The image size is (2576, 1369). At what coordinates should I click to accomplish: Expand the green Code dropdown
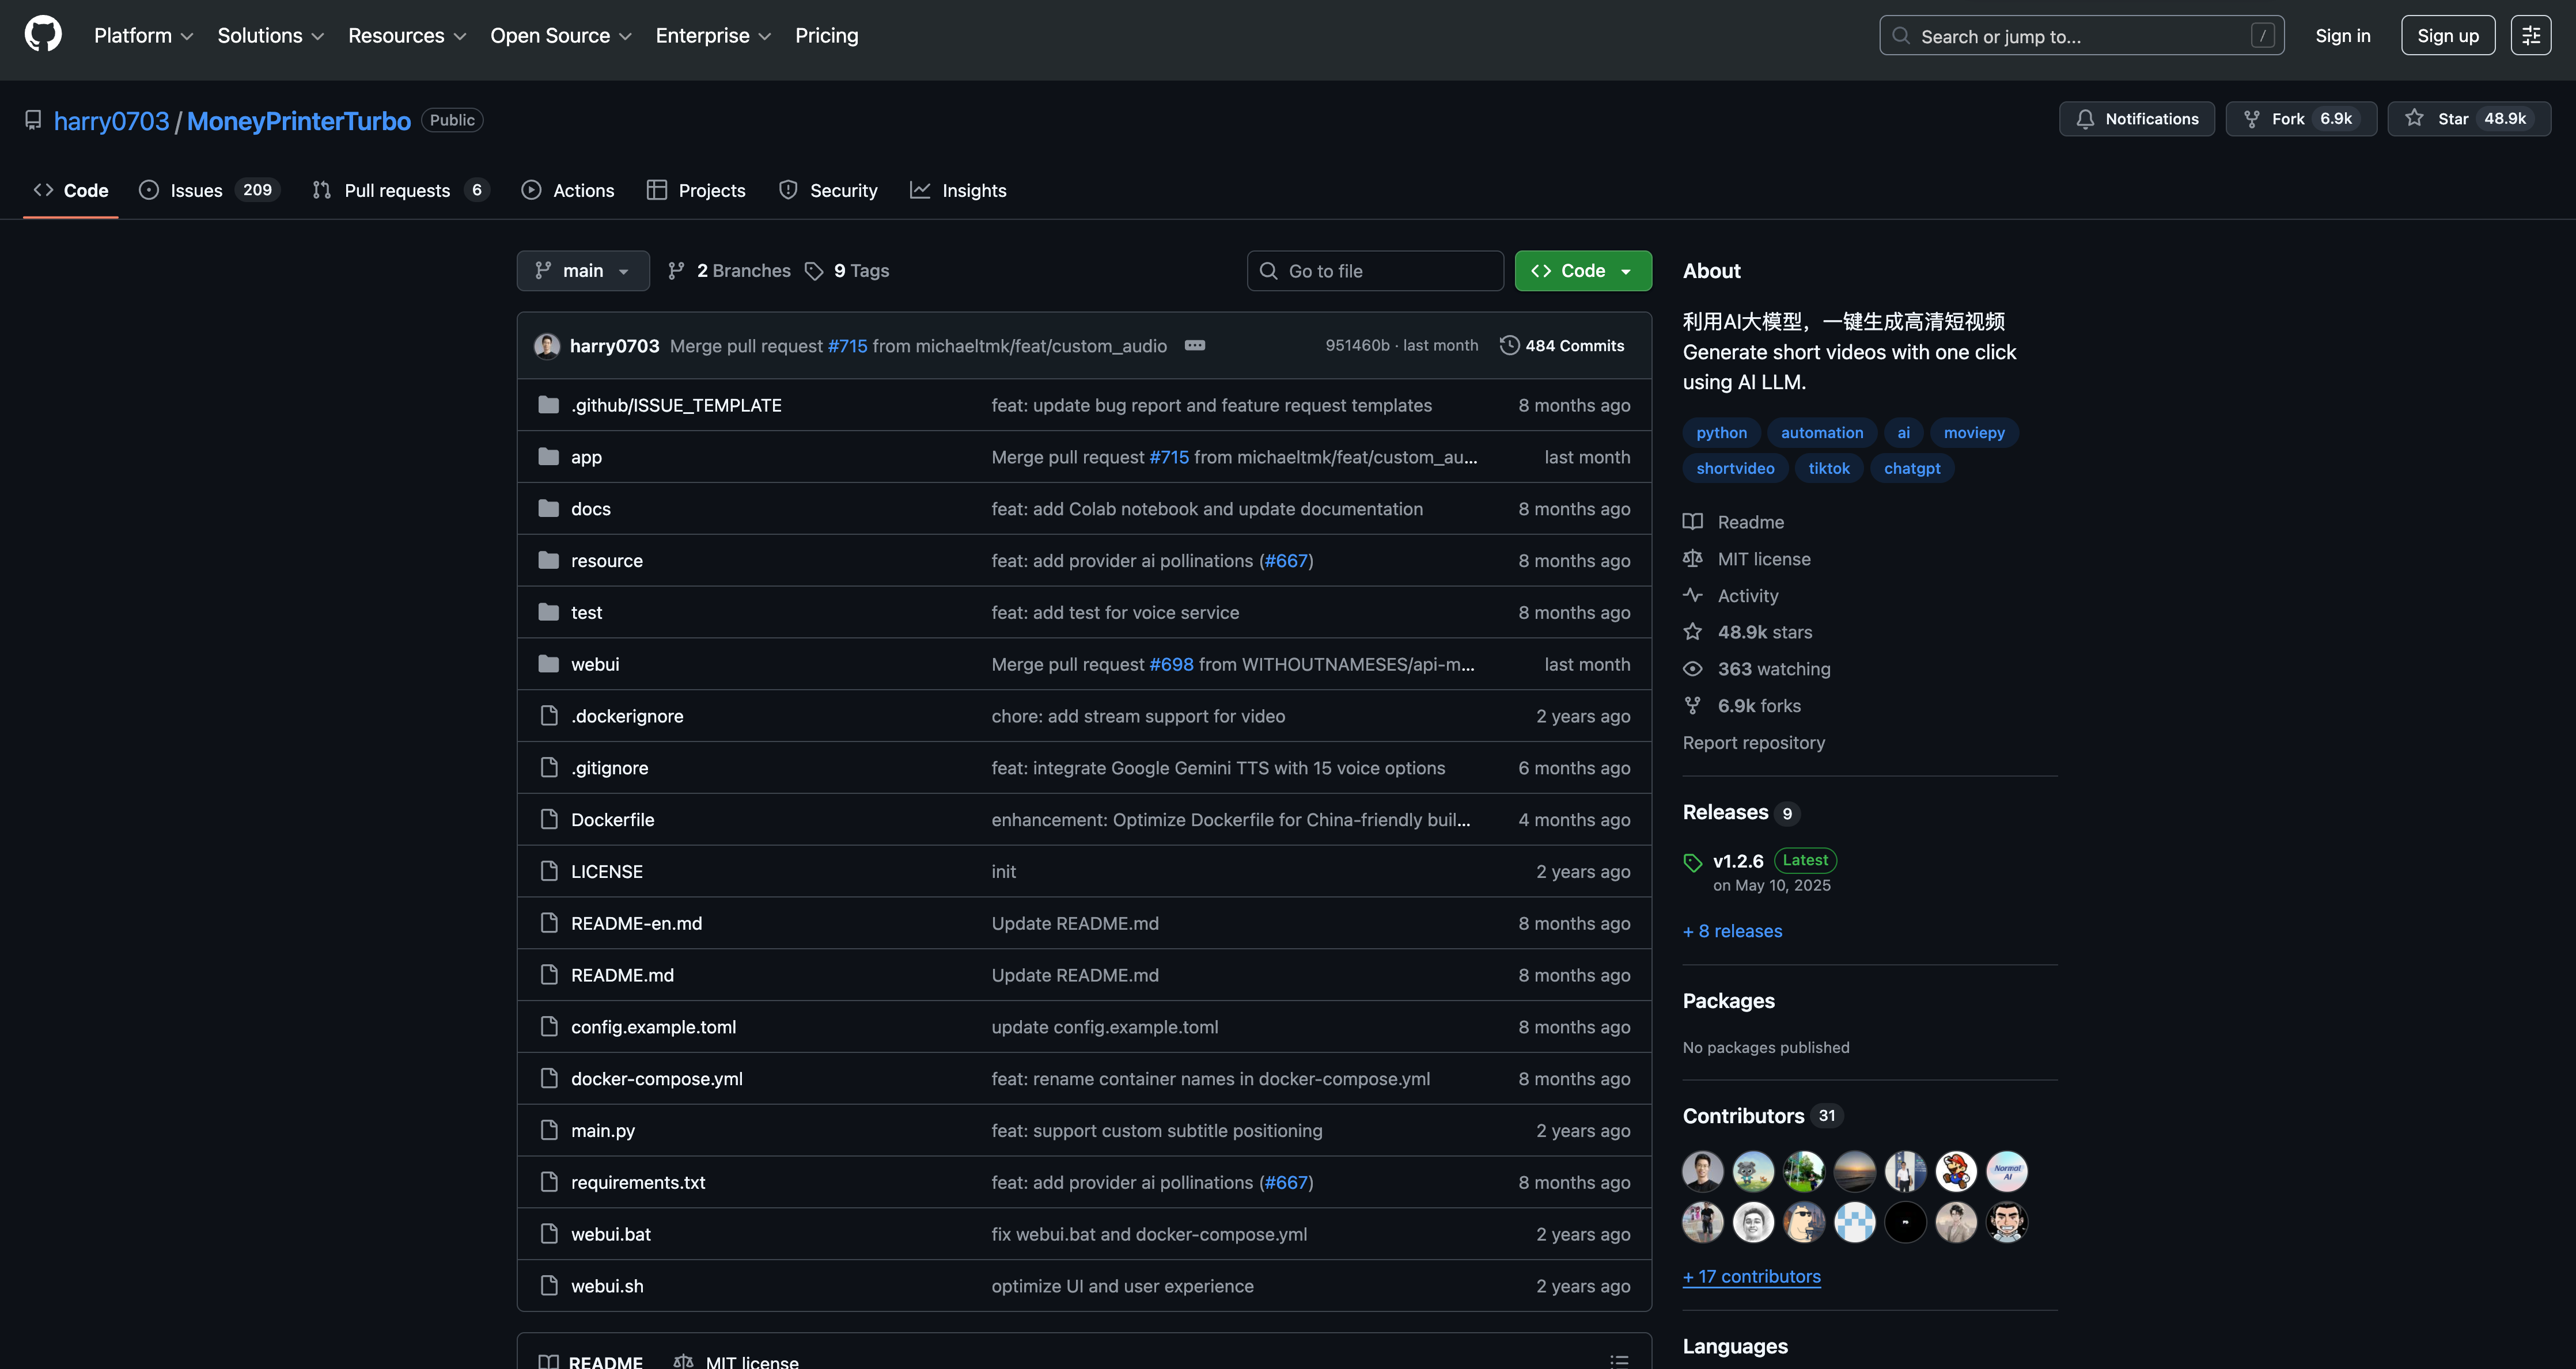point(1582,271)
